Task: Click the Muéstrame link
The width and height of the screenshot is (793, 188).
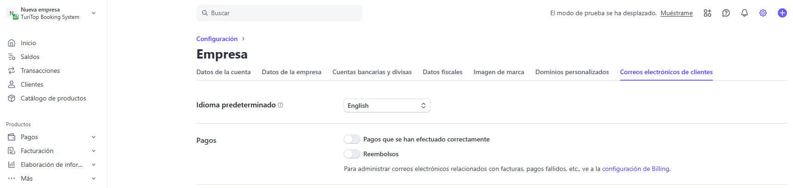Action: click(x=676, y=13)
